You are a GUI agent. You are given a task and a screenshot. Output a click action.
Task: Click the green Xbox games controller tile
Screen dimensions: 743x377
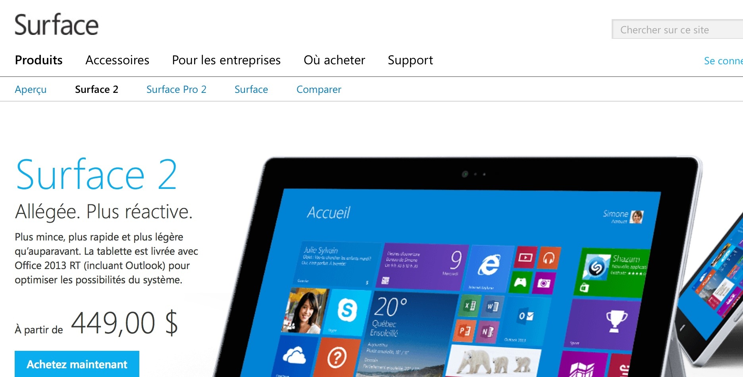pos(520,282)
